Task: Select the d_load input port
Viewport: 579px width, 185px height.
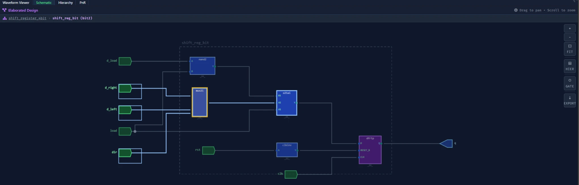Action: (x=125, y=61)
